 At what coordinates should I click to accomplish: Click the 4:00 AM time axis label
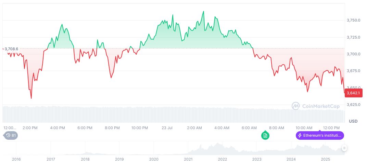(222, 128)
